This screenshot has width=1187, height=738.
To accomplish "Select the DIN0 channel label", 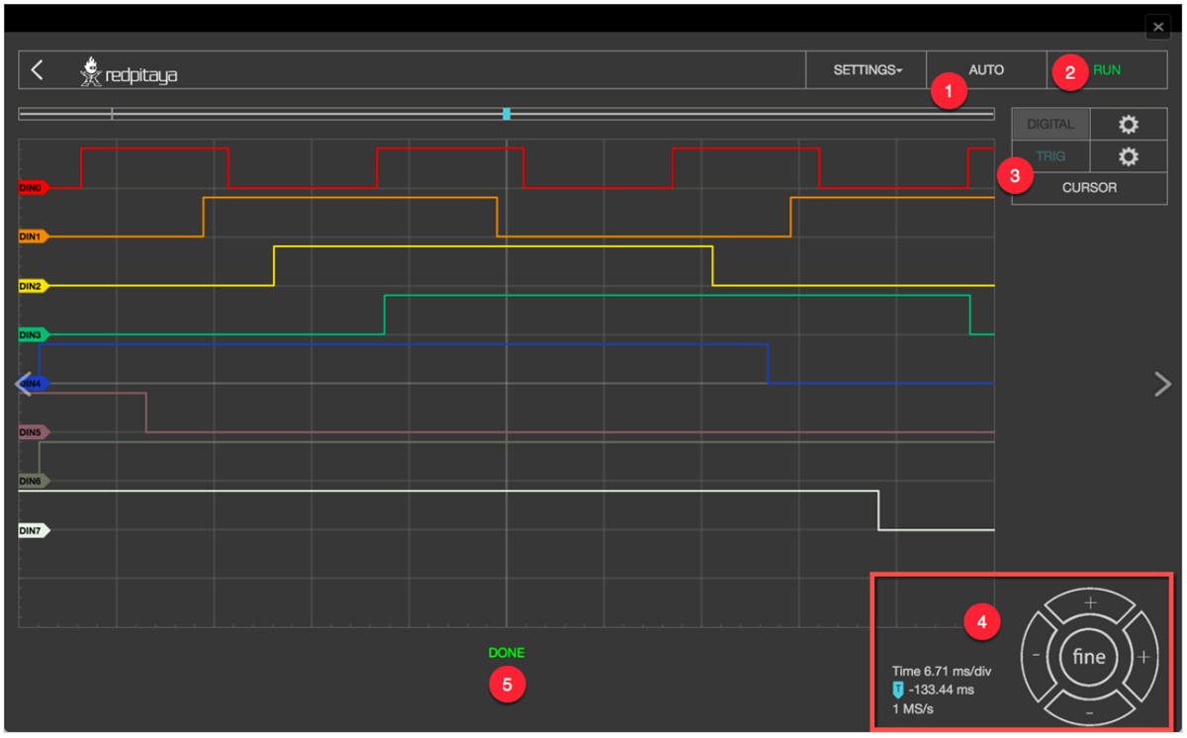I will click(32, 187).
